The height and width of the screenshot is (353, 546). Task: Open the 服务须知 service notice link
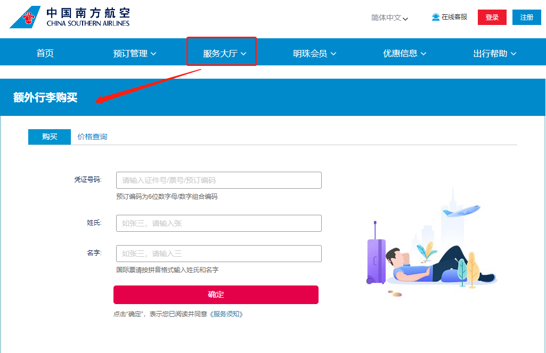[228, 314]
